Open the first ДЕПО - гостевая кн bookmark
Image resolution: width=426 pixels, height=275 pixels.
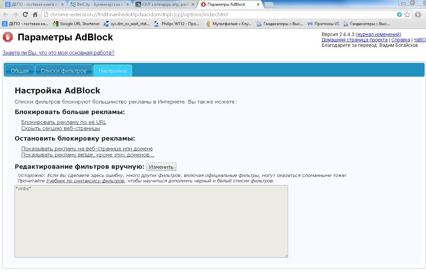(25, 24)
